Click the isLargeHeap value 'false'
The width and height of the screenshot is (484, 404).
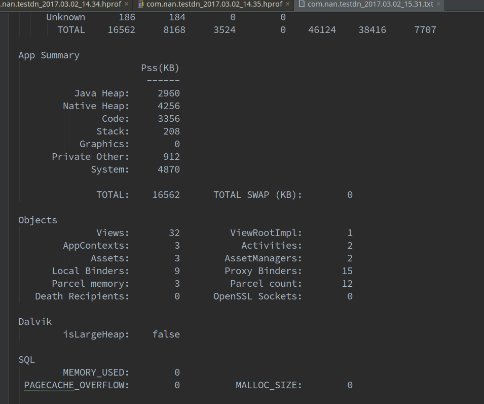click(x=166, y=334)
